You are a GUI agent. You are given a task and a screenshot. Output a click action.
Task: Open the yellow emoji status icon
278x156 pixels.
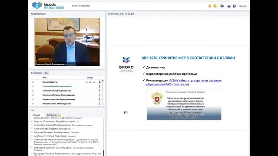[215, 6]
